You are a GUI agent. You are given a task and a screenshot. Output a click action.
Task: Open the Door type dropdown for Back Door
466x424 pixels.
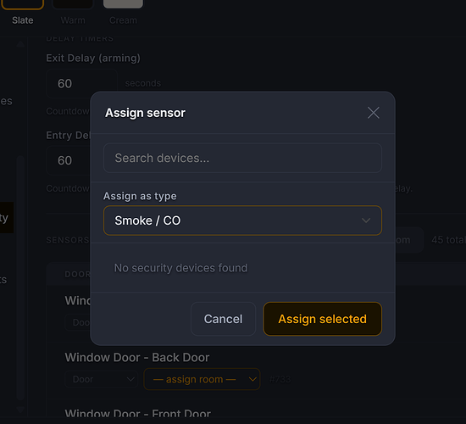click(x=102, y=379)
